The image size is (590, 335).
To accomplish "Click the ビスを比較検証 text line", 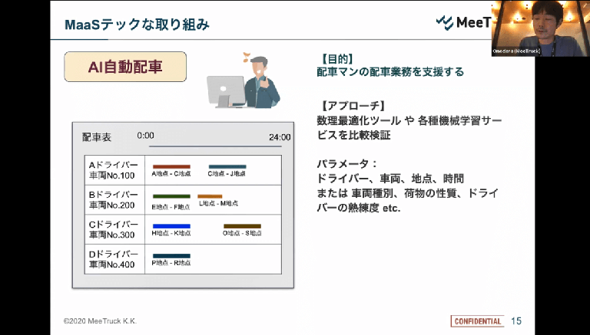I will tap(353, 135).
